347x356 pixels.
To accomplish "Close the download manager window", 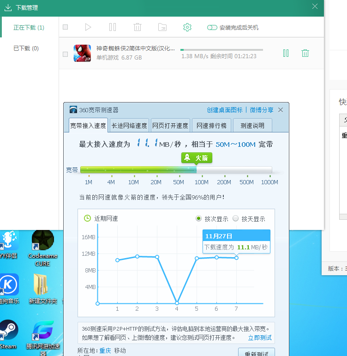I will pyautogui.click(x=315, y=6).
